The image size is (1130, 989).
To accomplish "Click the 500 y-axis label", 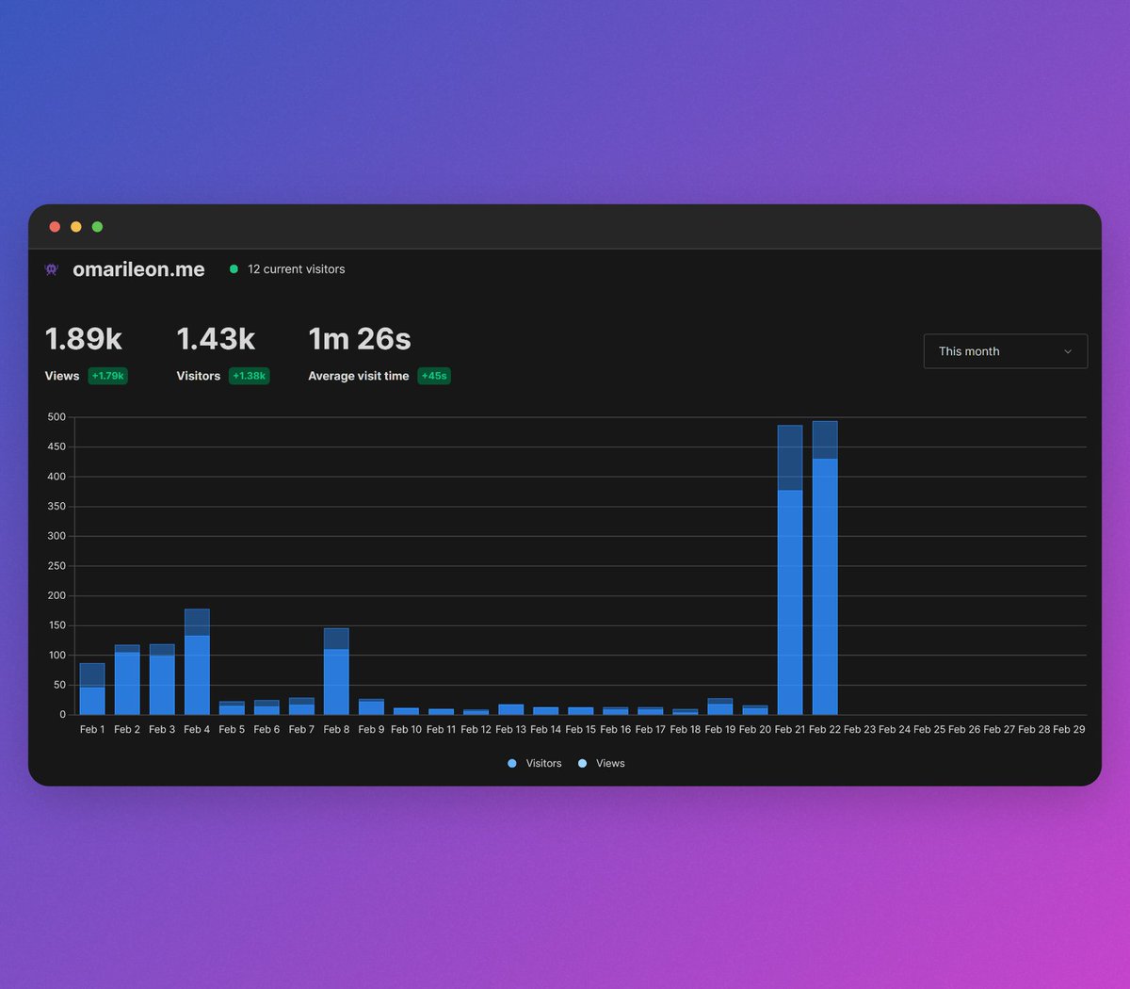I will (56, 417).
